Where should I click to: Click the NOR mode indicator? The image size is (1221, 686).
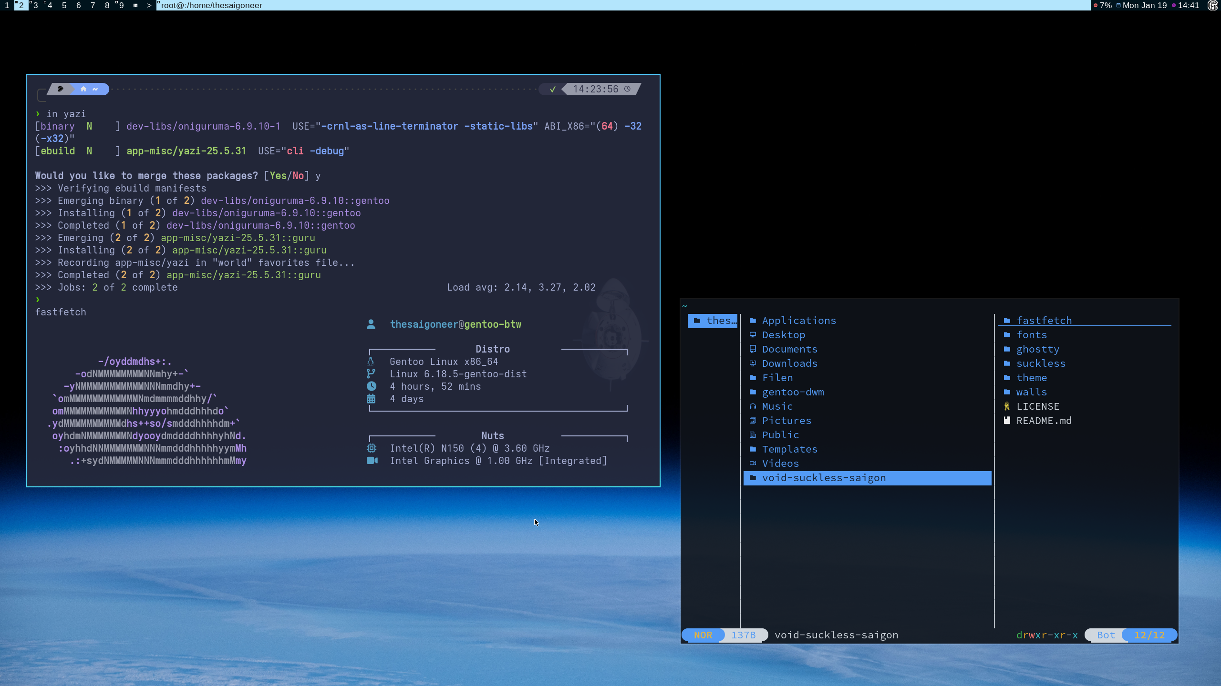pyautogui.click(x=703, y=635)
